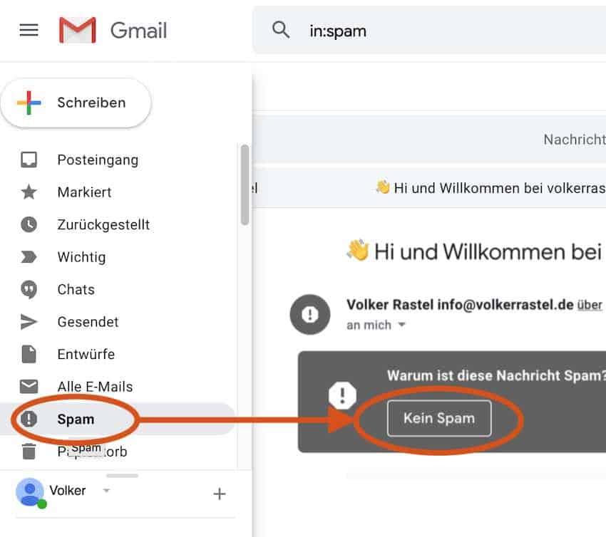
Task: Click the star icon beside Markiert
Action: (x=29, y=192)
